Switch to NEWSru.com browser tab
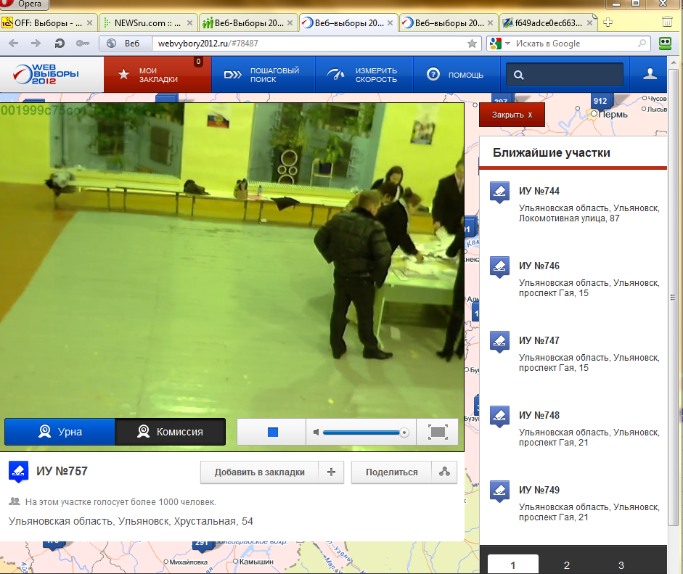This screenshot has height=574, width=683. pos(147,23)
